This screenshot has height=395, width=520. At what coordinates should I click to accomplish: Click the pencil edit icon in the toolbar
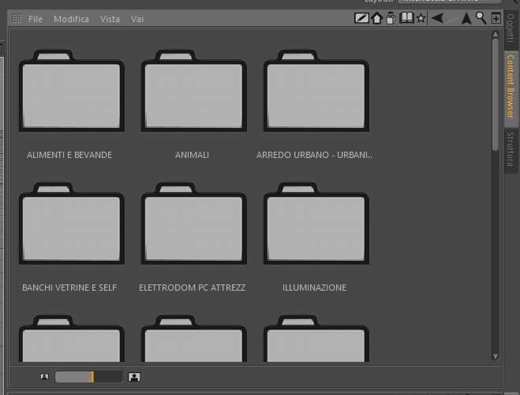point(361,18)
